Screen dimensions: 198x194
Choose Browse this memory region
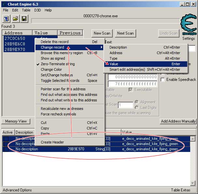click(x=69, y=53)
